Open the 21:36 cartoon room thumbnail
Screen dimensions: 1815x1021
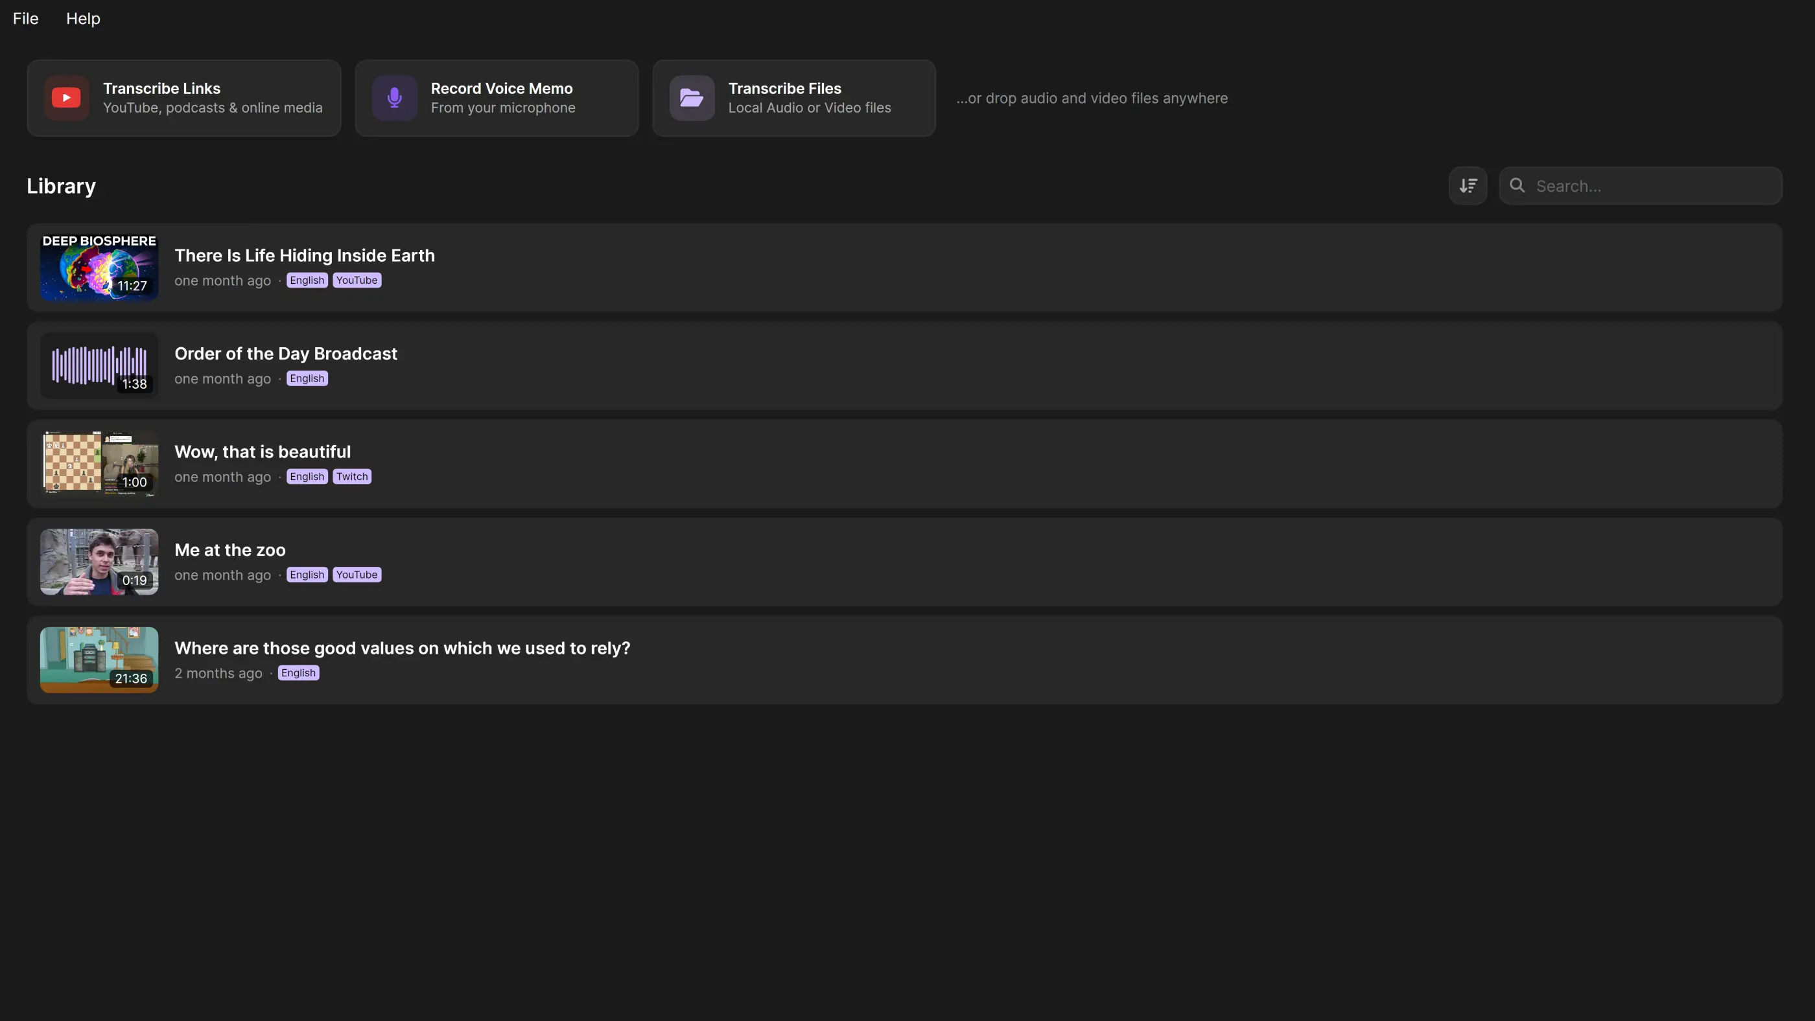pos(99,660)
